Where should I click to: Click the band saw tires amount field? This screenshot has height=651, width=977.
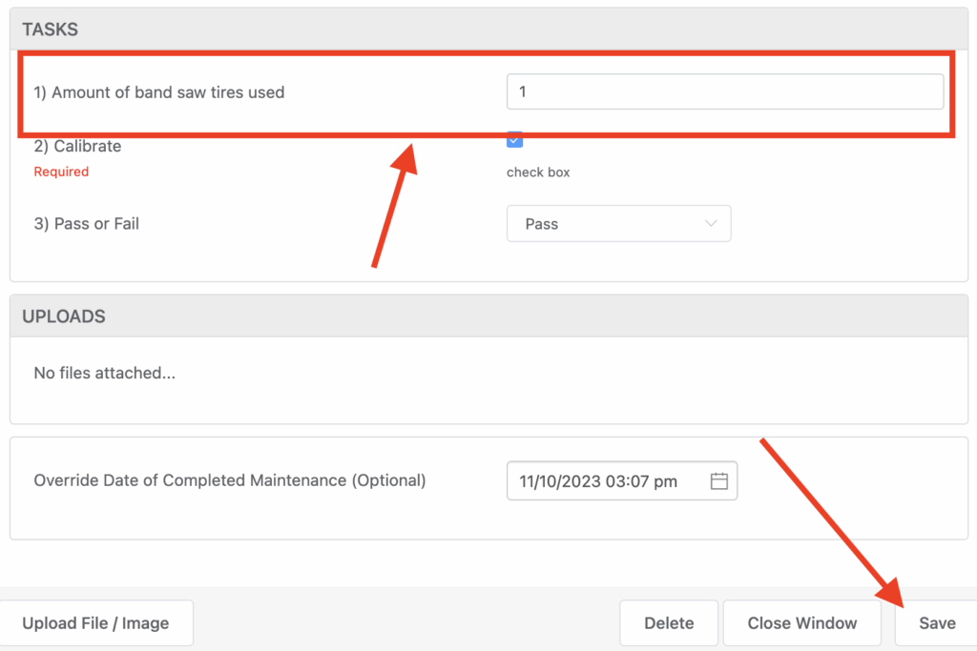point(725,92)
